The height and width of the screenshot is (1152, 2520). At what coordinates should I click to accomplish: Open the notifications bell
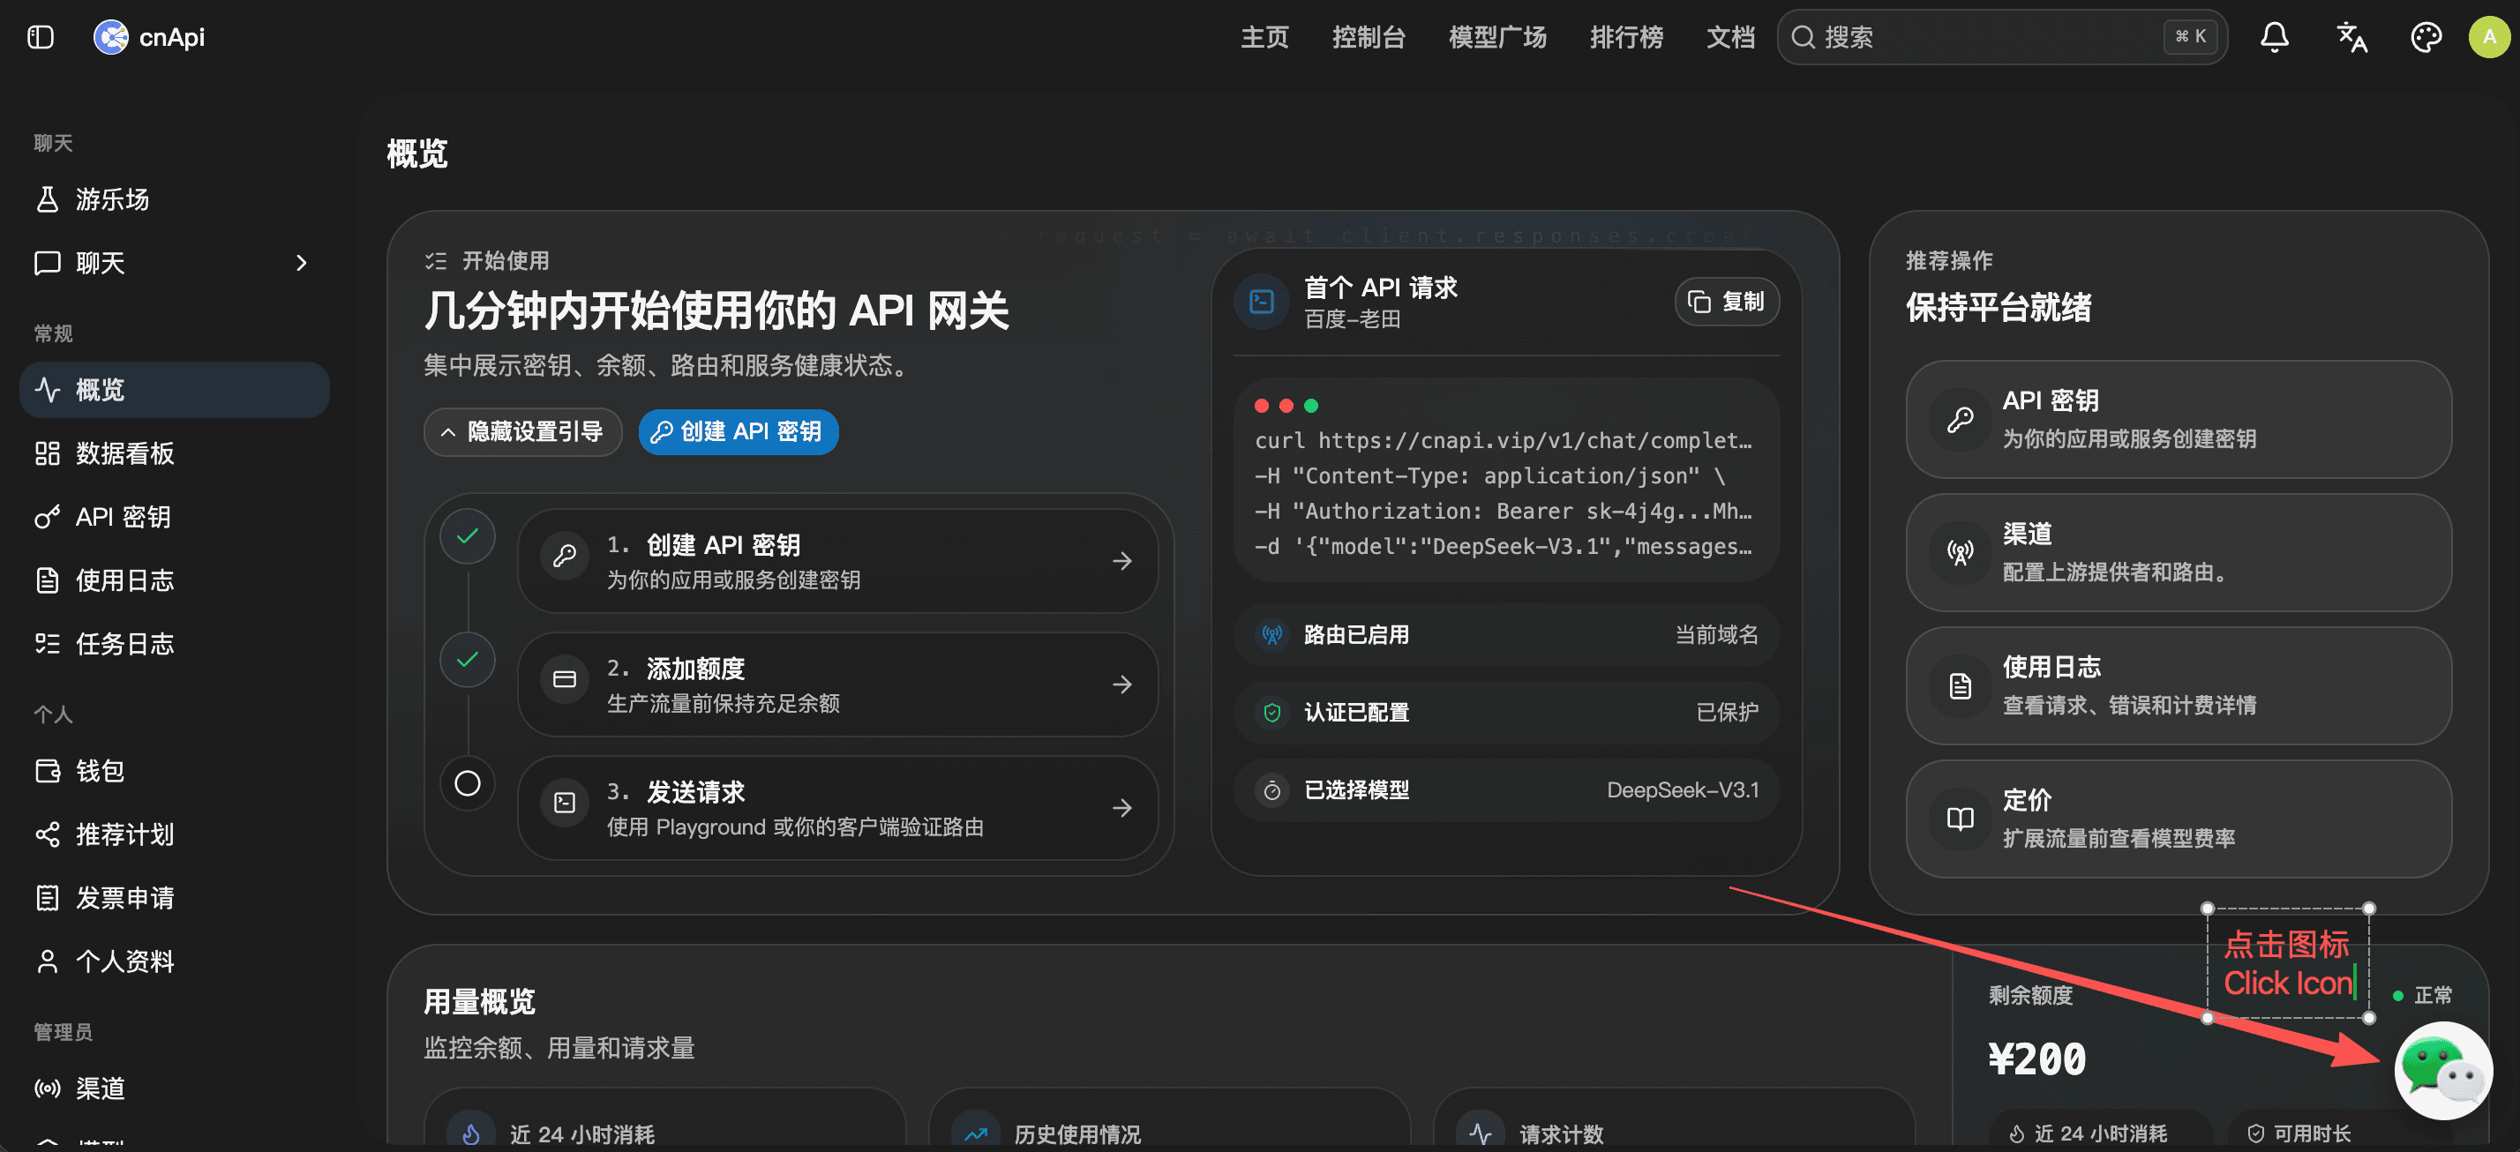2274,37
